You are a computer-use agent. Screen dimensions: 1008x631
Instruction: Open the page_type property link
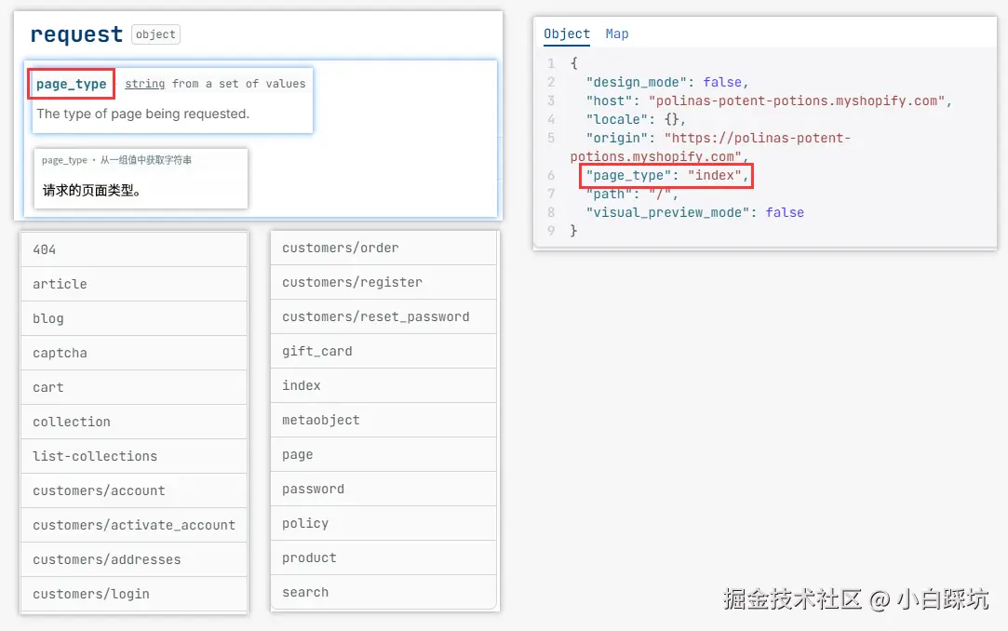[x=72, y=84]
